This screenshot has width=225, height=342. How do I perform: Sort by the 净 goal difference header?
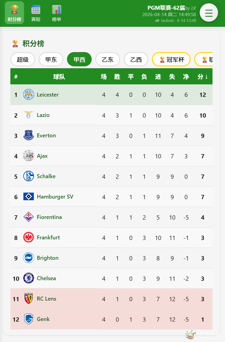tap(186, 77)
